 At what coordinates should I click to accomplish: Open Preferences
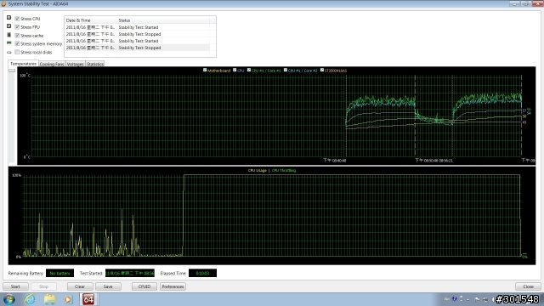[173, 286]
